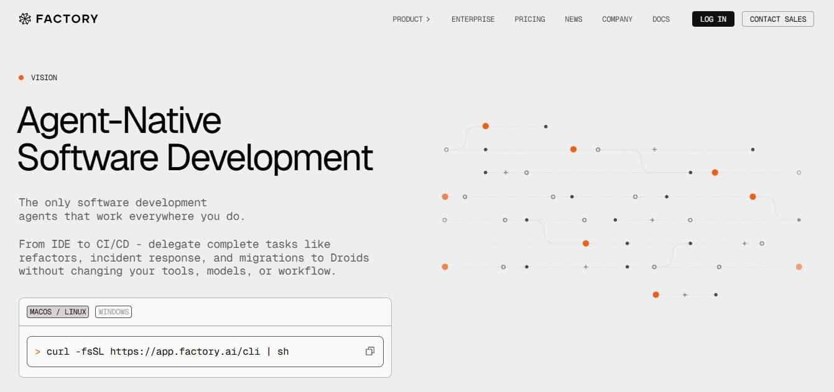Open the COMPANY nav item
The width and height of the screenshot is (834, 392).
coord(617,19)
